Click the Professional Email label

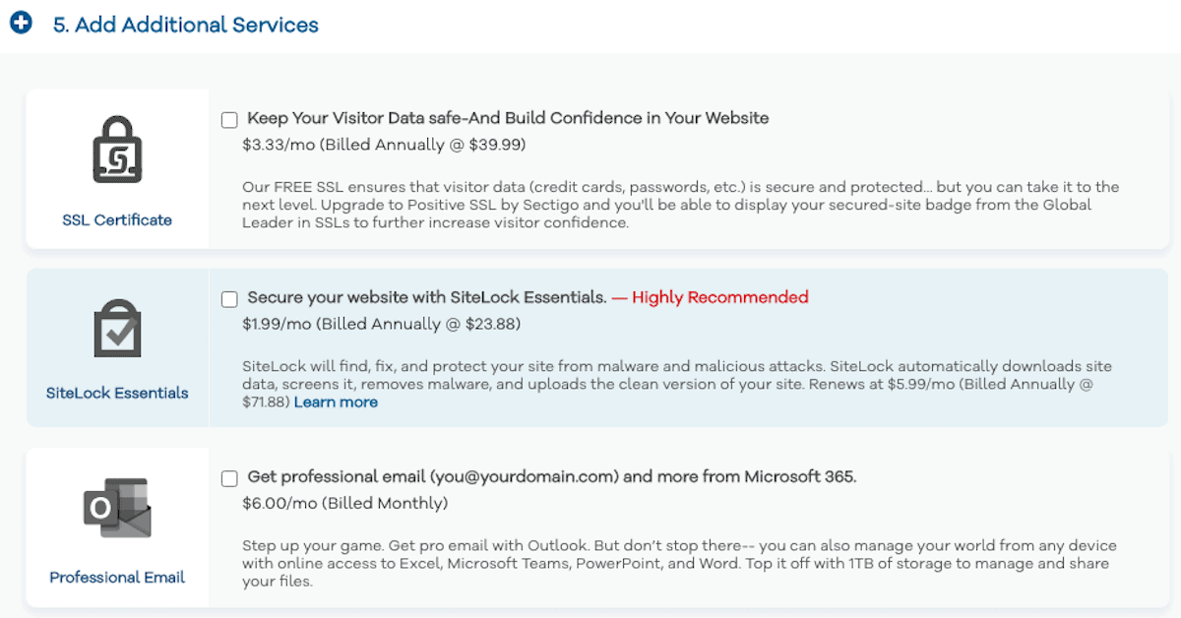pos(117,577)
